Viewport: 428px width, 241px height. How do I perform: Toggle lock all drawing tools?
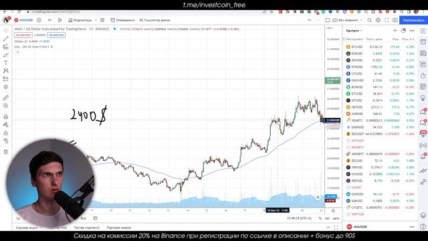point(6,133)
